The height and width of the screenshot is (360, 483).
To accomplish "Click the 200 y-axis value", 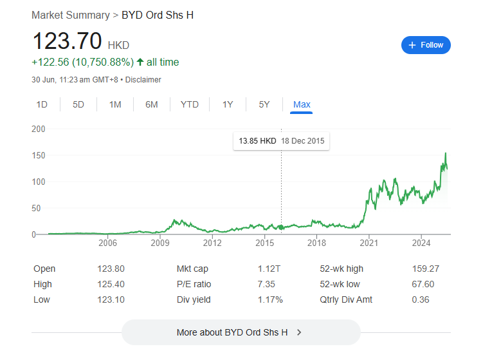I will coord(38,129).
